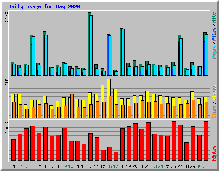Select day label 29 on x-axis

click(x=192, y=166)
